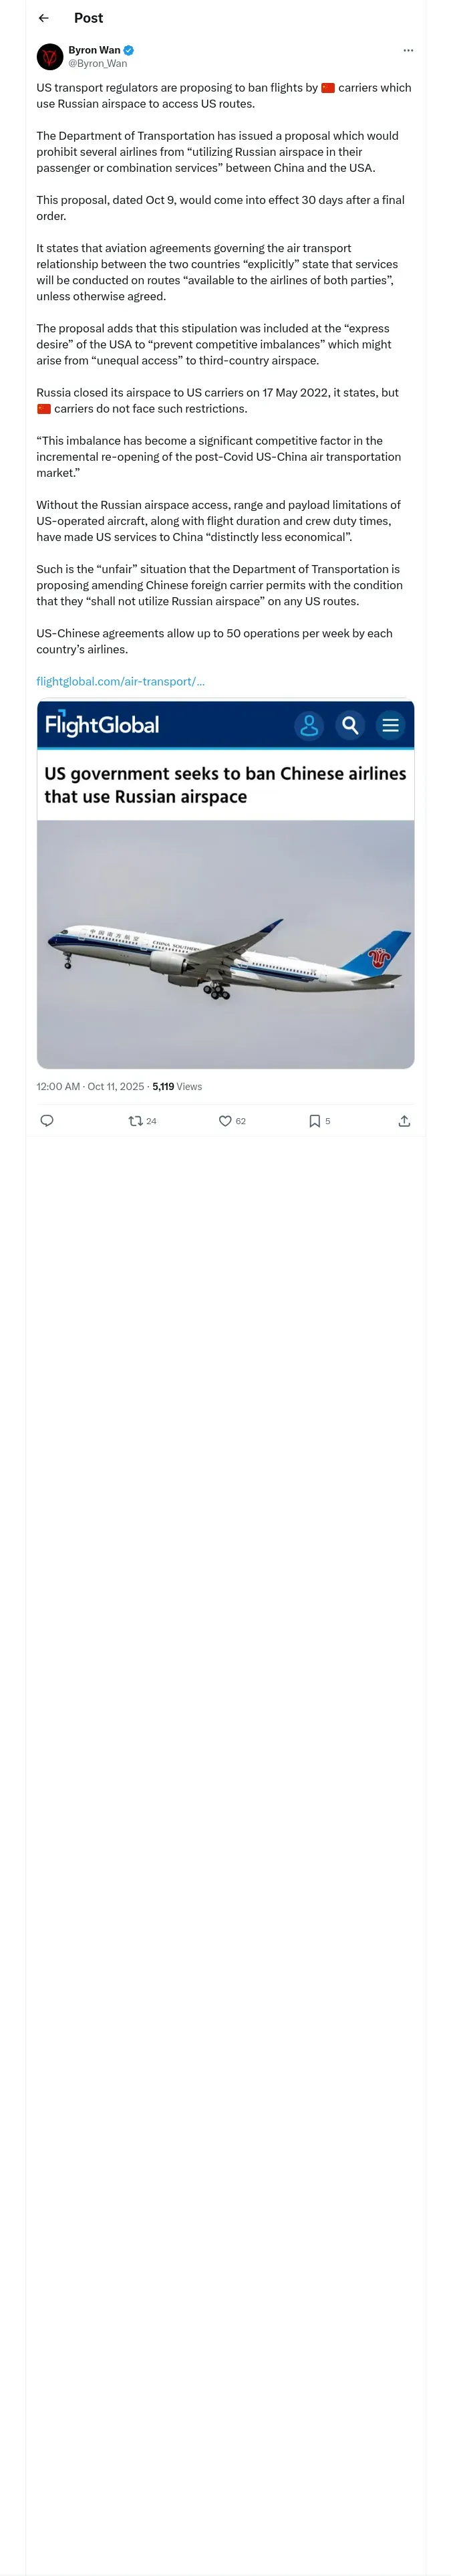Repost this post
The width and height of the screenshot is (451, 2576).
136,1121
